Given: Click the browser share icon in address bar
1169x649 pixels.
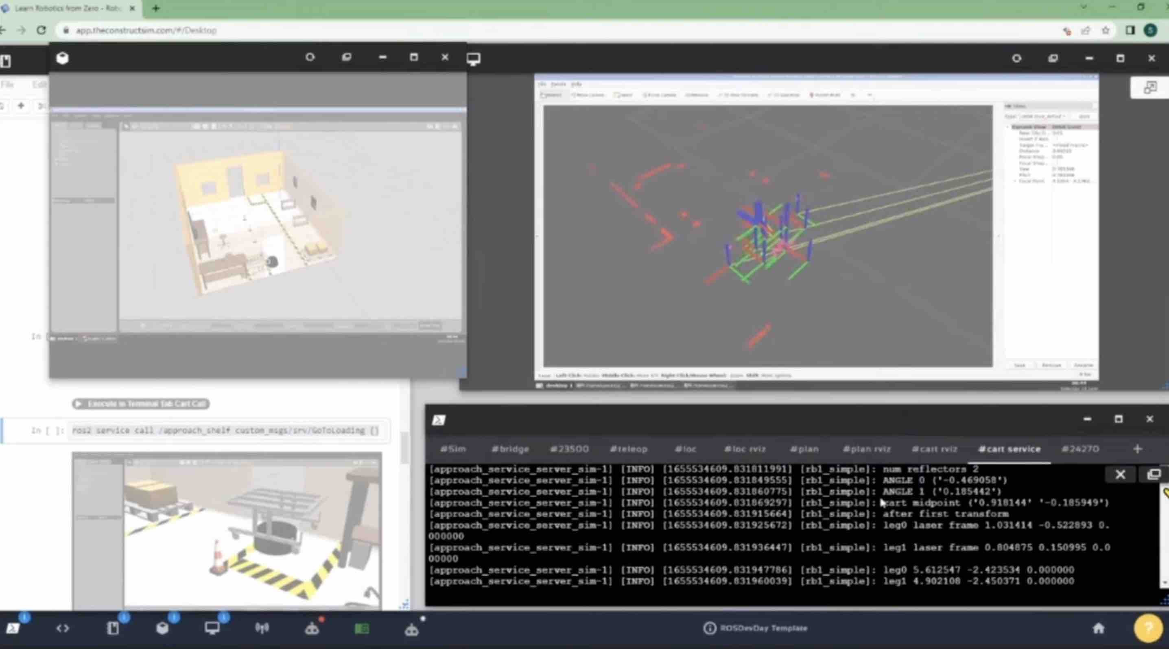Looking at the screenshot, I should pos(1086,30).
